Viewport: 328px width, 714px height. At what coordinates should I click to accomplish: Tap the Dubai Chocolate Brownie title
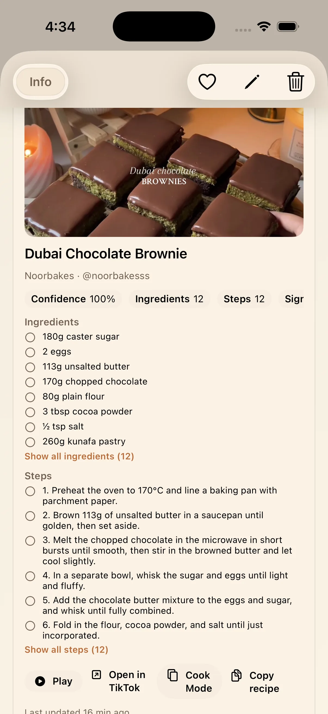106,253
